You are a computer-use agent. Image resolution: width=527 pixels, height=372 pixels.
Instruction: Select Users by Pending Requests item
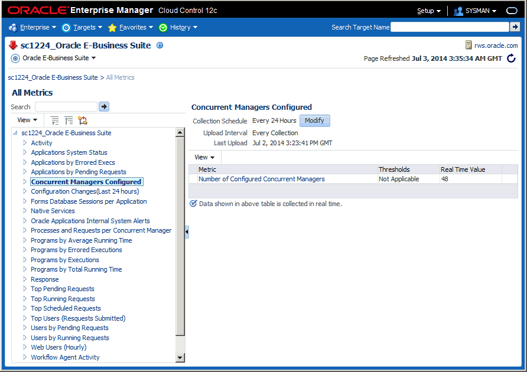click(x=70, y=328)
